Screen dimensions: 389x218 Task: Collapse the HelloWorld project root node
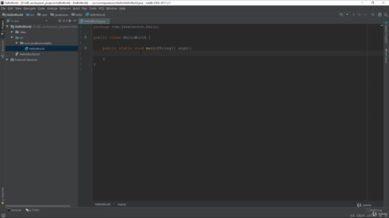(x=7, y=27)
